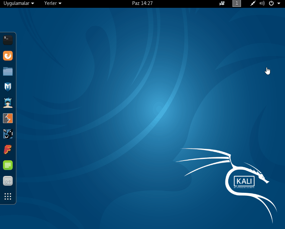The height and width of the screenshot is (229, 285).
Task: Launch Firefox browser from the dock
Action: pyautogui.click(x=8, y=56)
